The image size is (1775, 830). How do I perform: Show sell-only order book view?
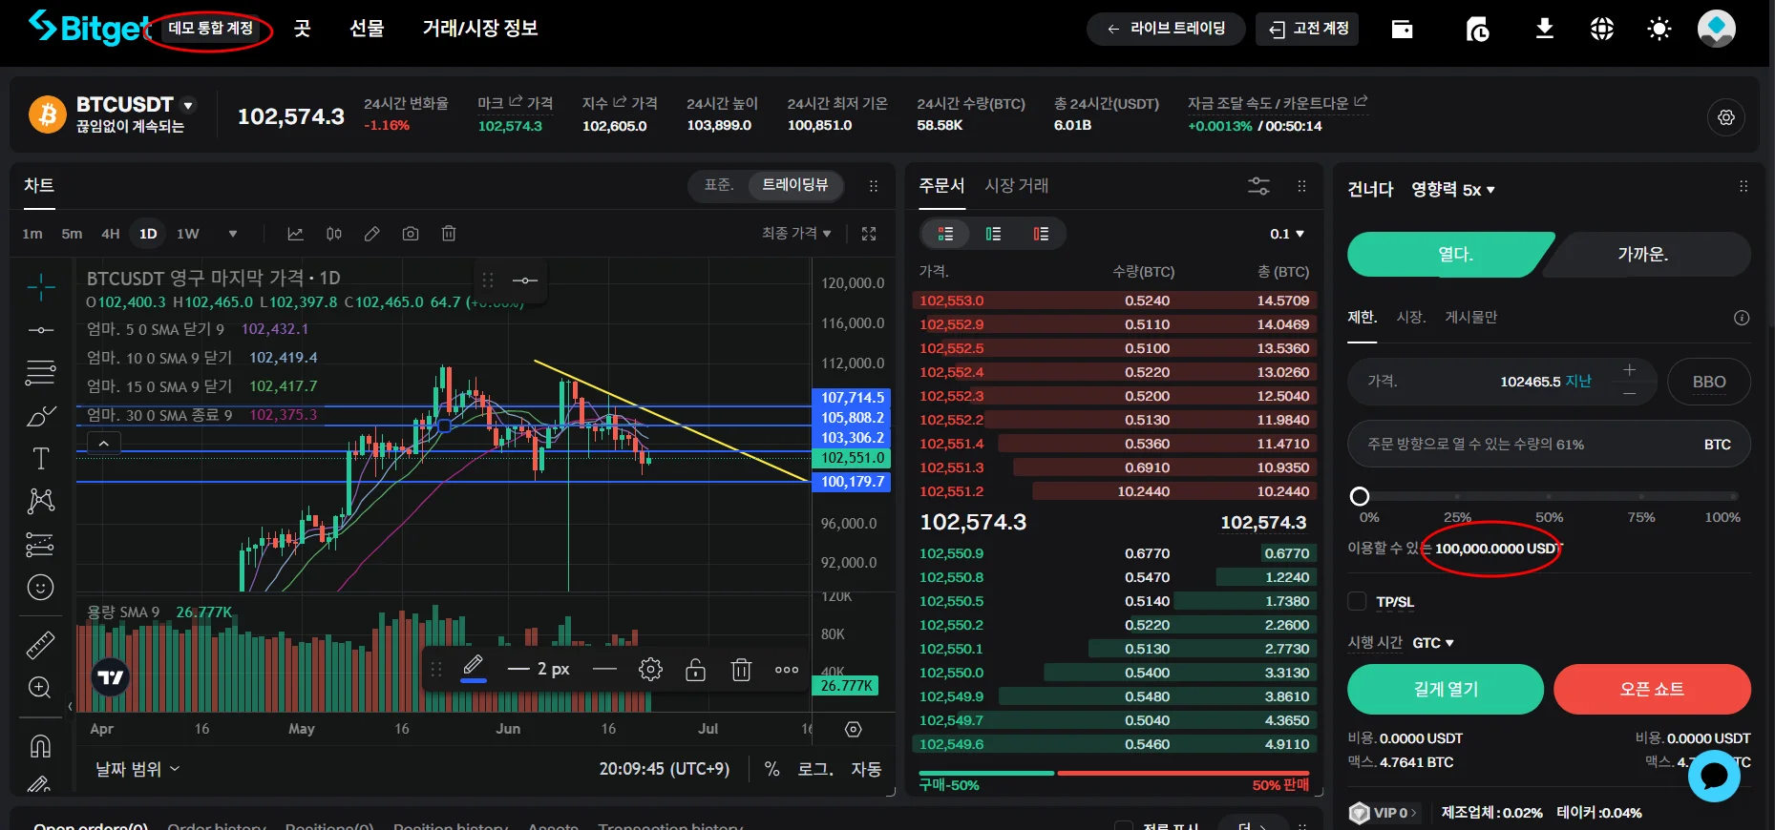coord(1041,234)
